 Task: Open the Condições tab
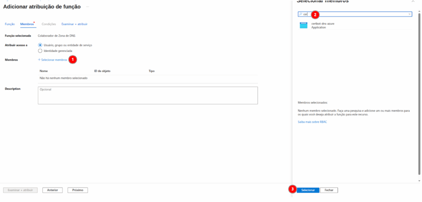(x=49, y=24)
